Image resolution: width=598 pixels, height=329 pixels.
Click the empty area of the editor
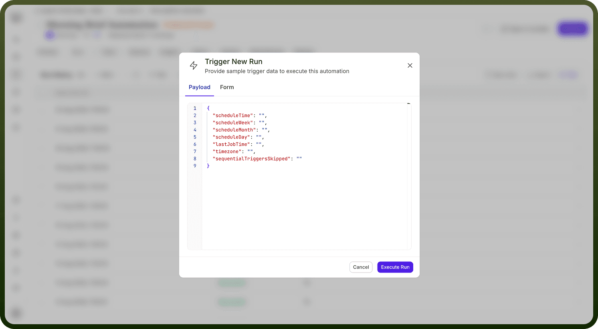point(305,208)
